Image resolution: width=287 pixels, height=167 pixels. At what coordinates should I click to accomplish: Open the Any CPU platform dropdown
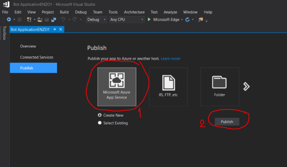[126, 20]
